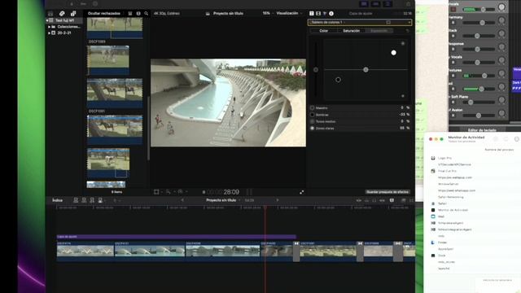Open the photos and audio sidebar icon
This screenshot has height=293, width=521.
click(x=62, y=14)
